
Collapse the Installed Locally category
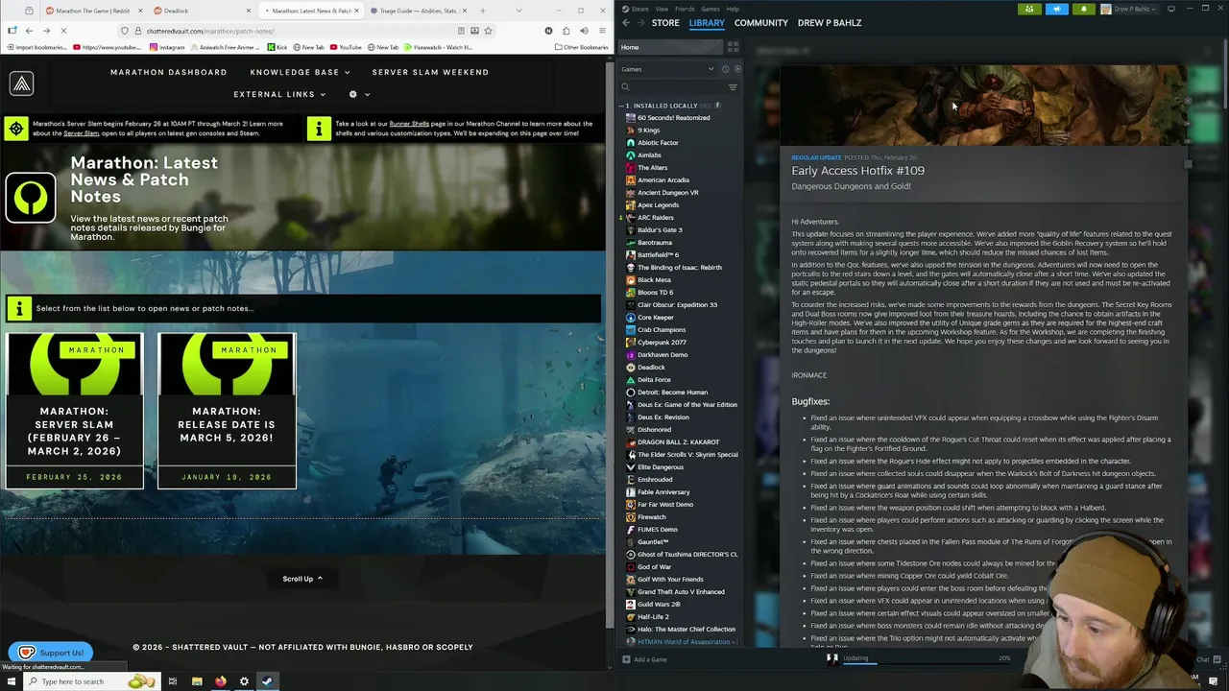pyautogui.click(x=622, y=106)
